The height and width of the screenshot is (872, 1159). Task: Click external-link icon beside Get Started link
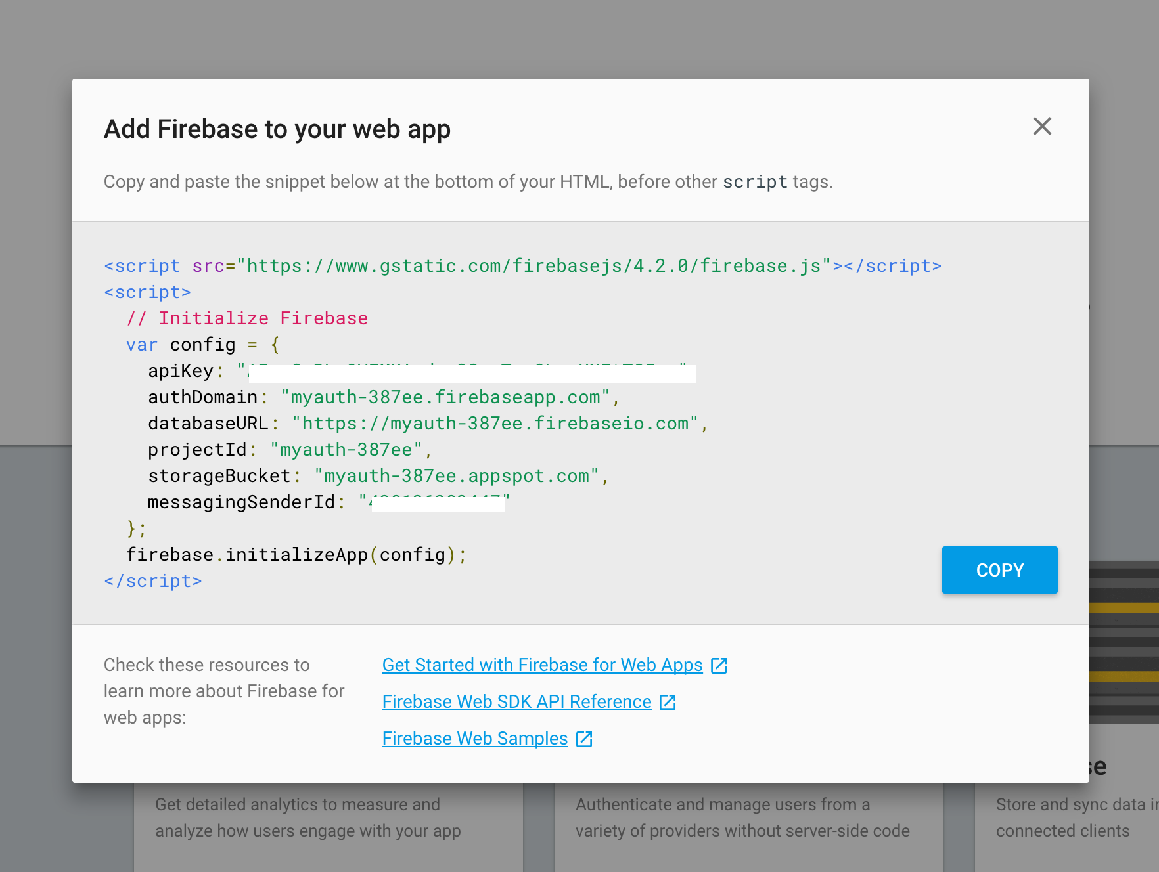[719, 666]
